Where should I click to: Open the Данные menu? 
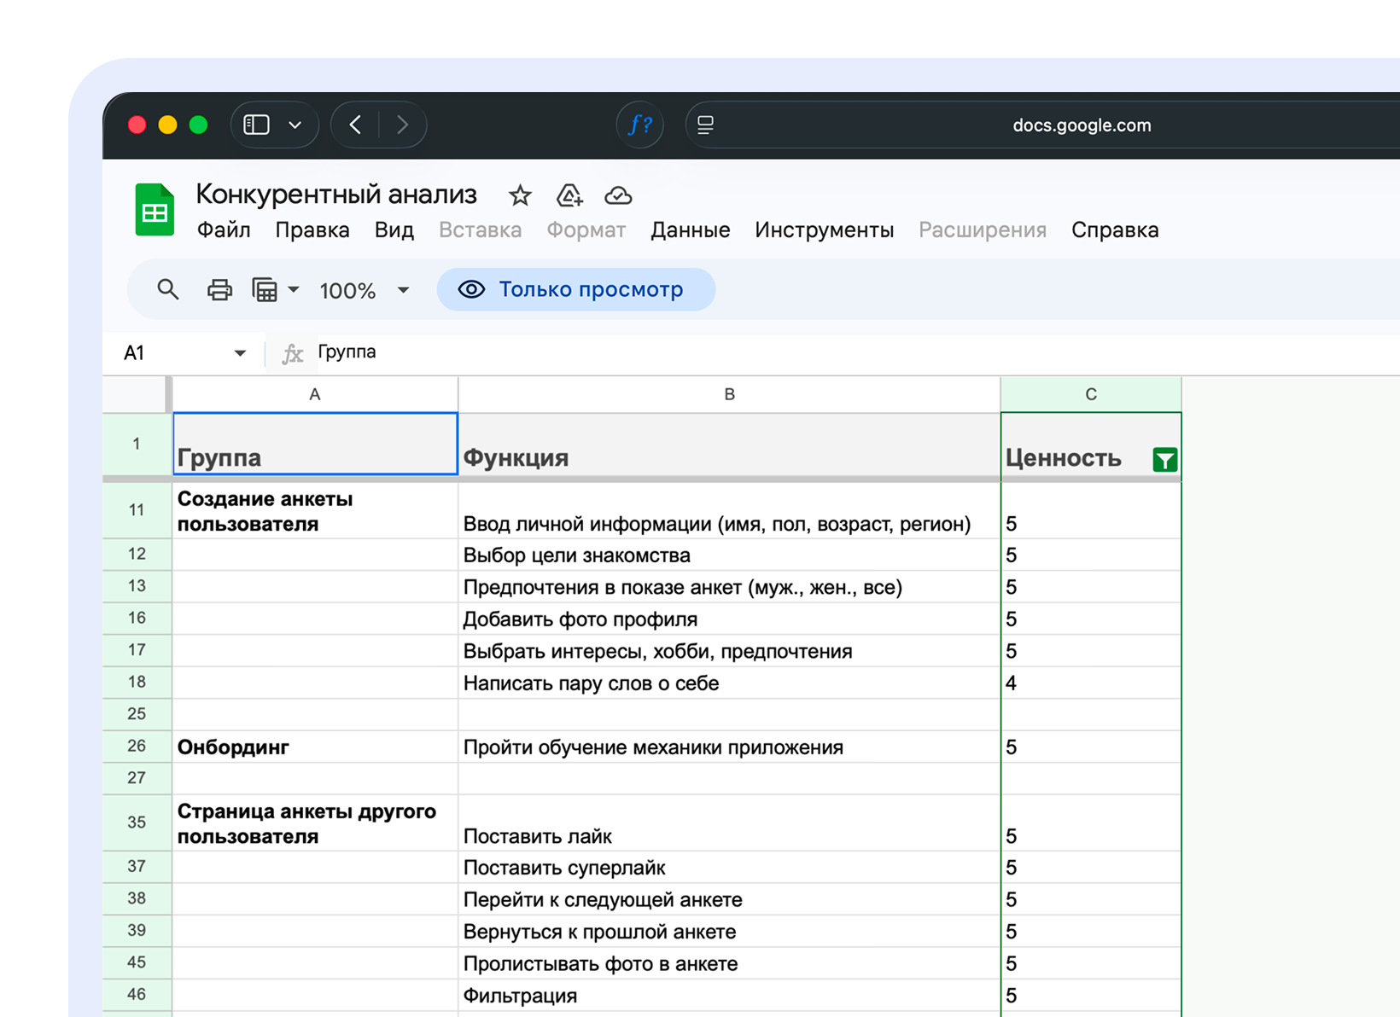coord(690,230)
